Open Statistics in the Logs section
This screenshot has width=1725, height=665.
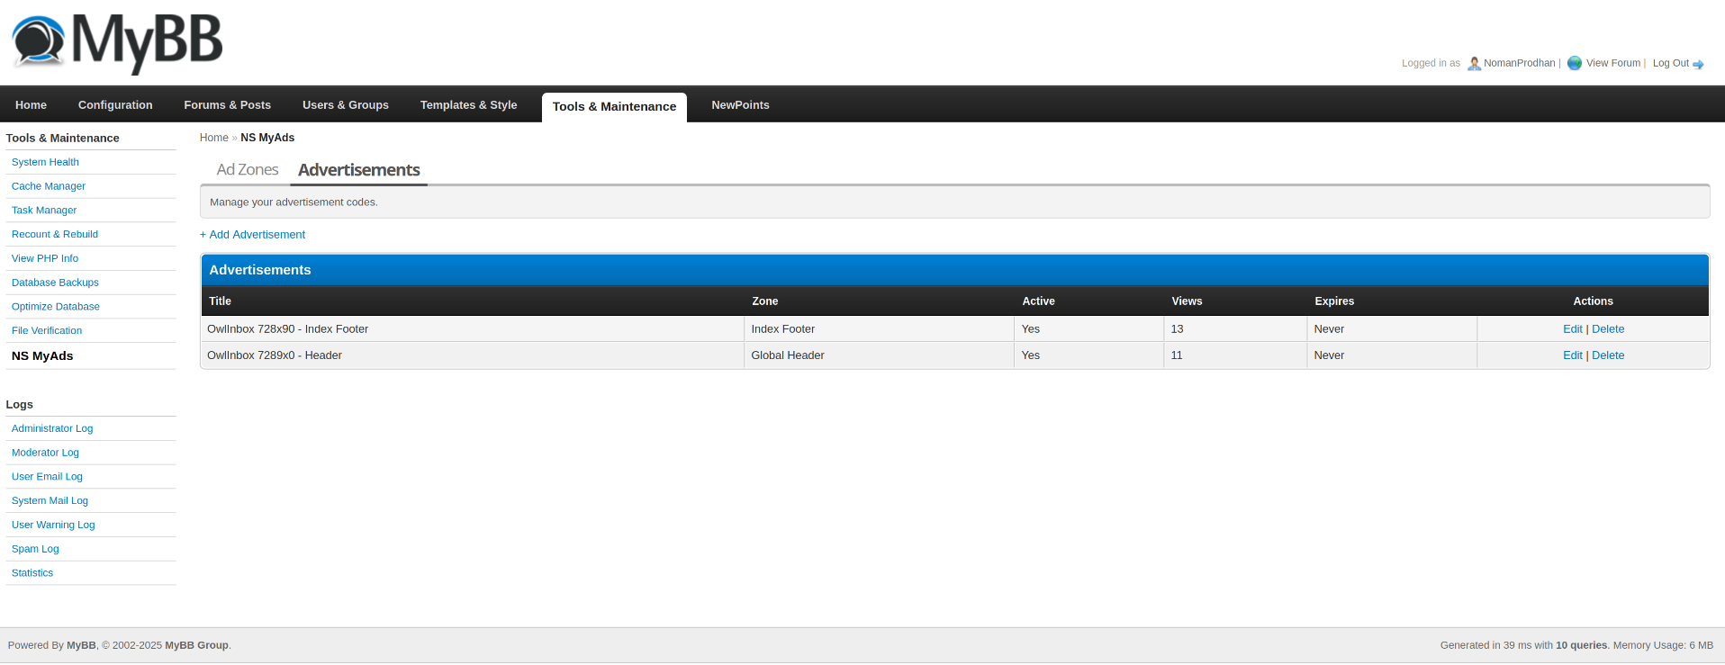pyautogui.click(x=32, y=573)
